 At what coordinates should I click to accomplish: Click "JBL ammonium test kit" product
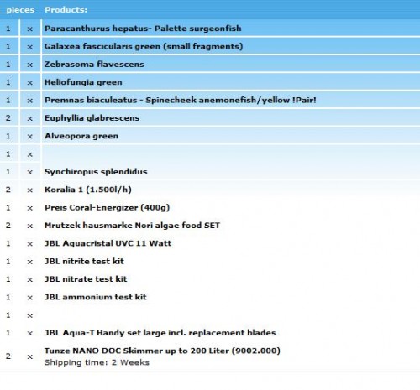(96, 297)
